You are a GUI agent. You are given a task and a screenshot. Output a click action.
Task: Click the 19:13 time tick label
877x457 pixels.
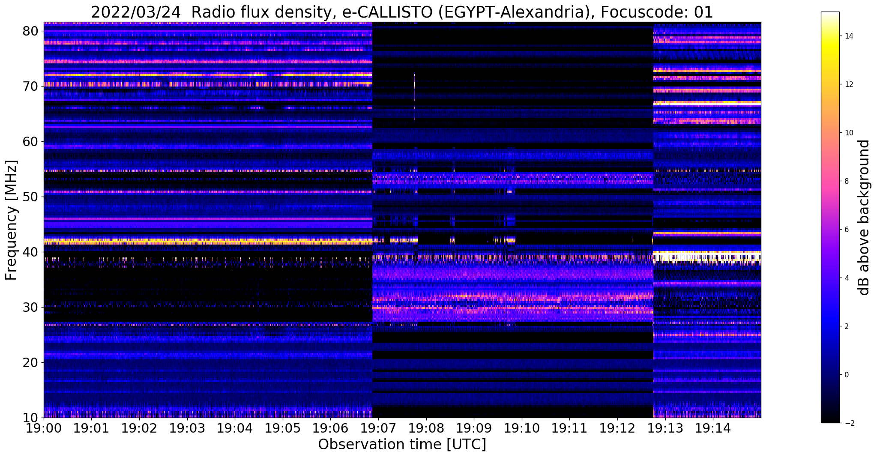[665, 427]
